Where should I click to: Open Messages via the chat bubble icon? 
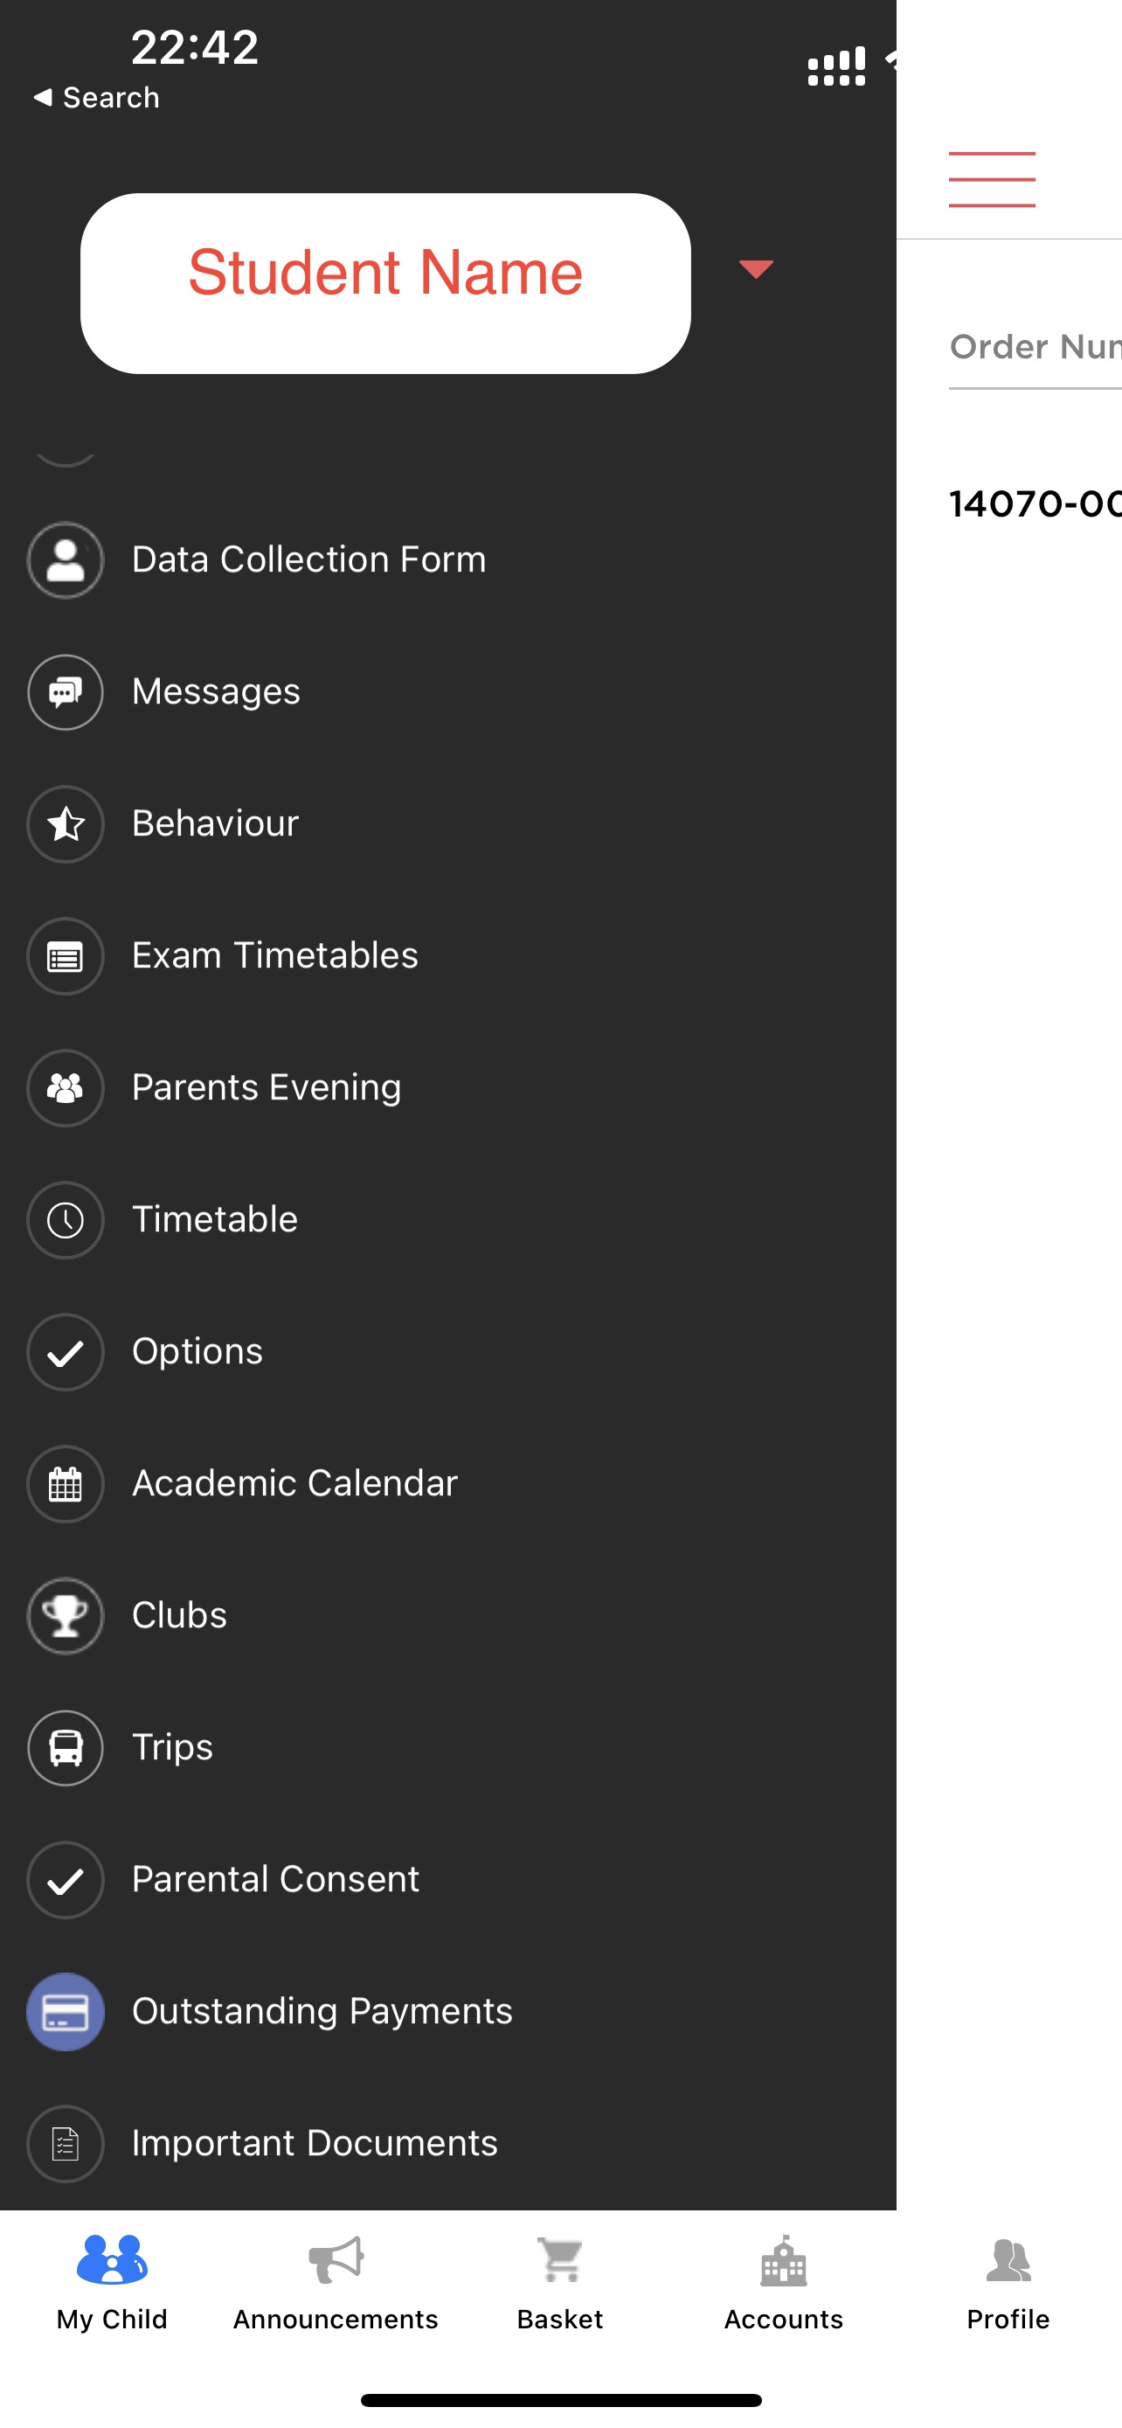[65, 692]
